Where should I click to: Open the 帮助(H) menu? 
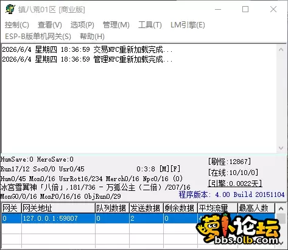(x=92, y=37)
